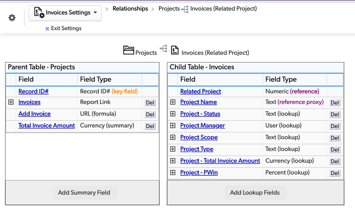355x213 pixels.
Task: Delete the Project - Total Invoice Amount lookup
Action: click(335, 162)
